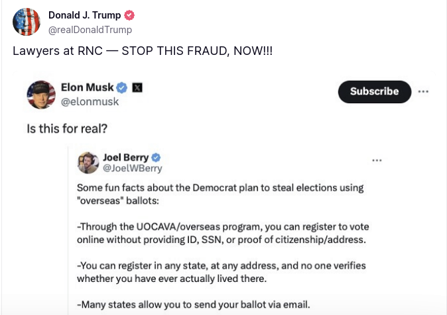Click the blue verified checkmark next to Elon Musk
The image size is (447, 315).
[122, 87]
